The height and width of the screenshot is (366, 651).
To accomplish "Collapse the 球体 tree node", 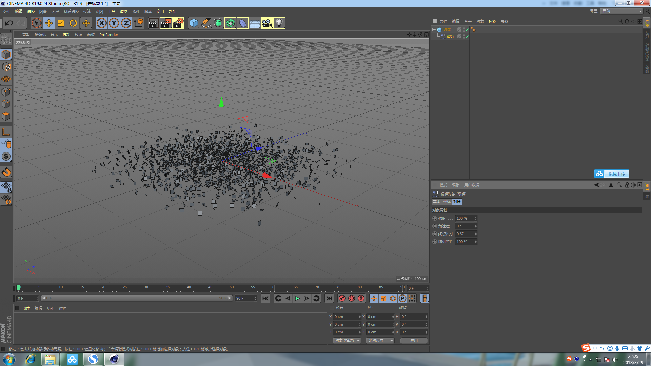I will 434,29.
